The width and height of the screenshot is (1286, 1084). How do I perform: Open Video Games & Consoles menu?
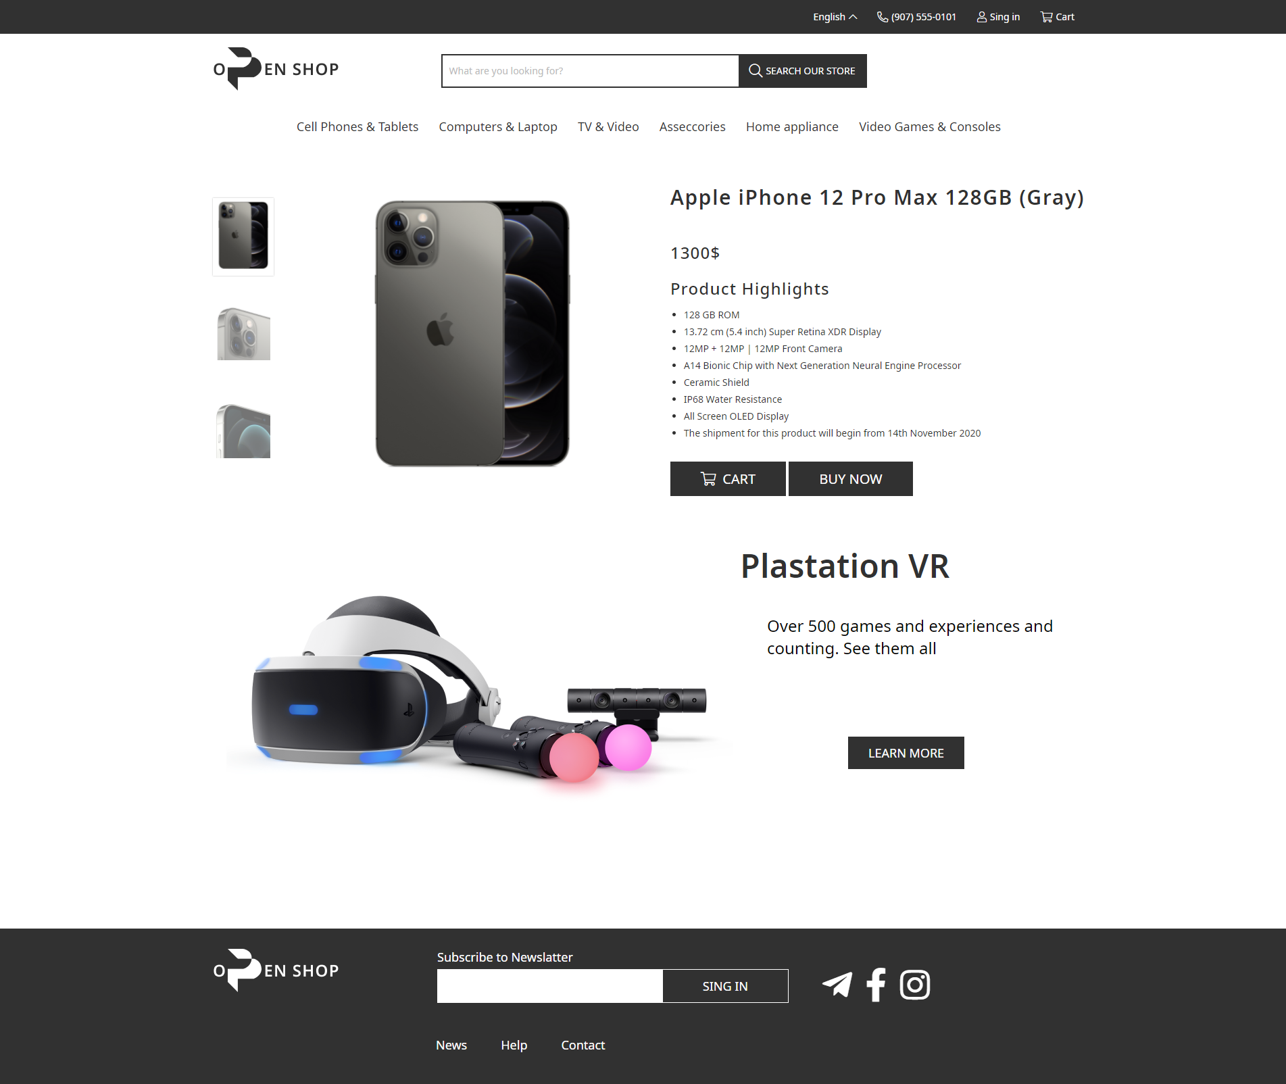tap(930, 126)
